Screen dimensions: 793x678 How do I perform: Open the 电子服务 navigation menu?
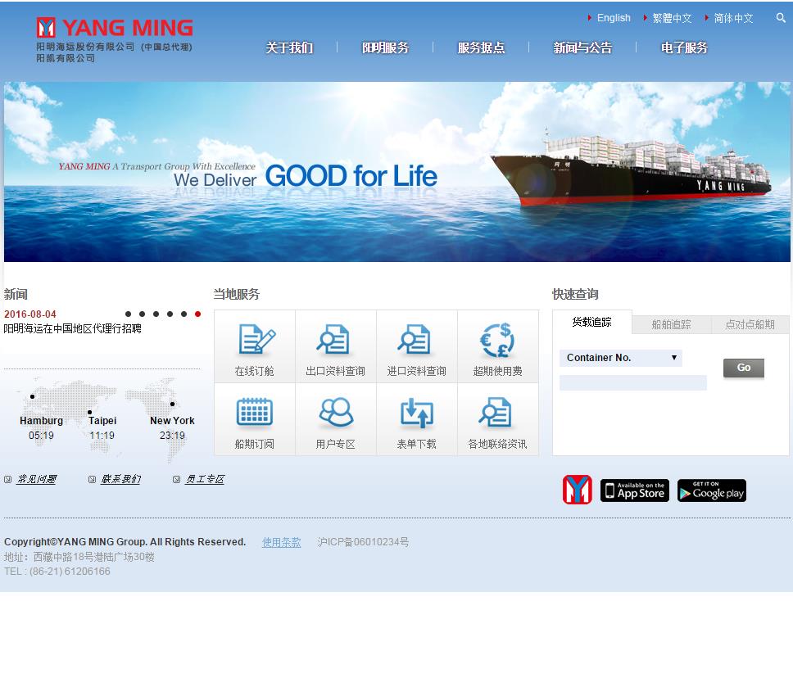pos(684,47)
